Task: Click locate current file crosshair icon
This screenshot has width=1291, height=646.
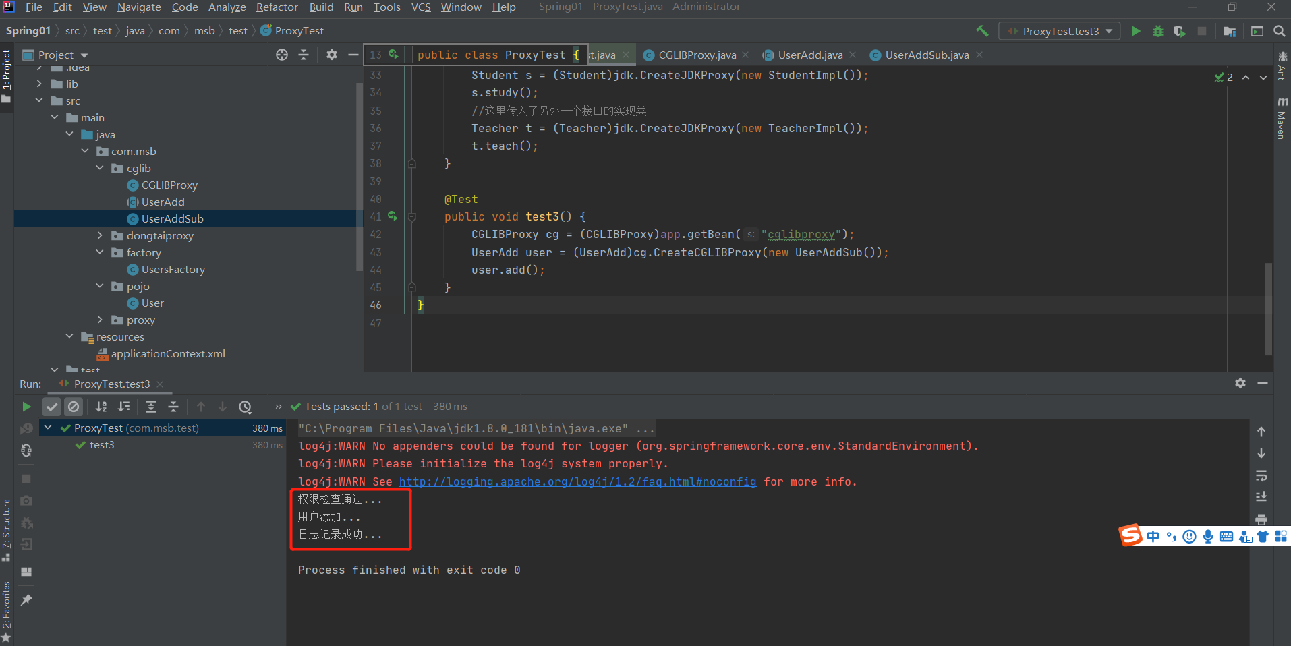Action: point(282,55)
